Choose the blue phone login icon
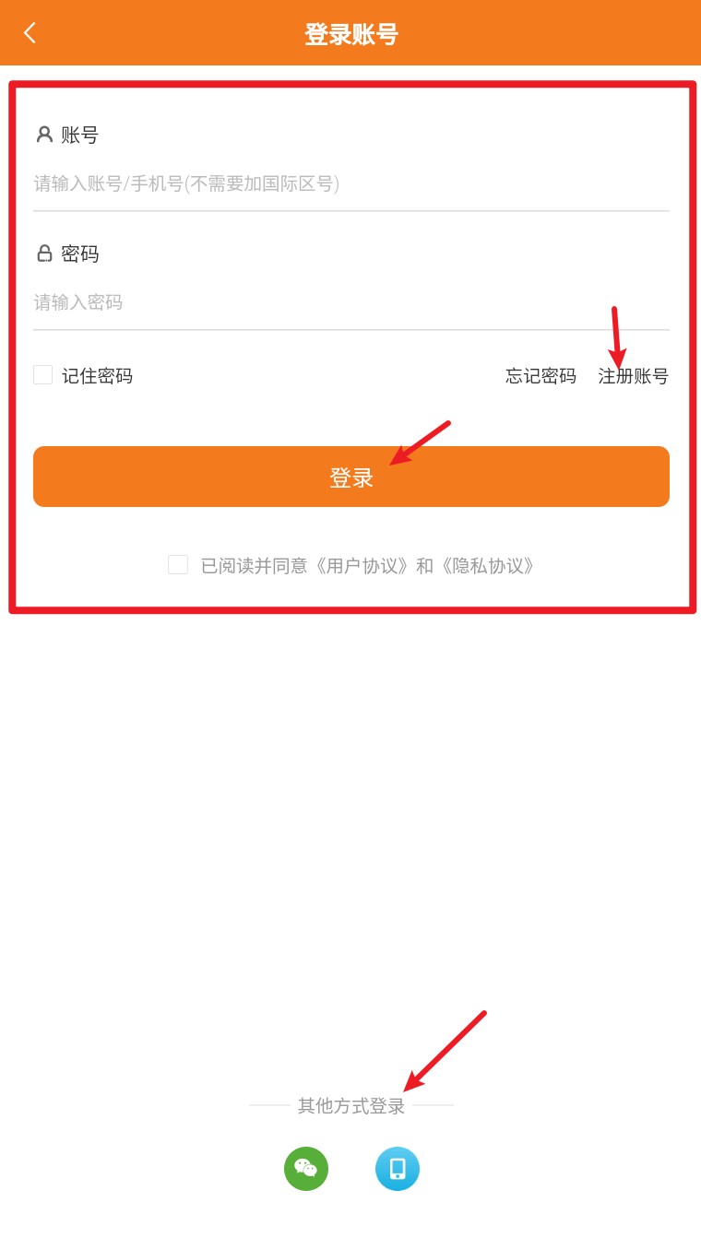The width and height of the screenshot is (701, 1249). pos(398,1168)
